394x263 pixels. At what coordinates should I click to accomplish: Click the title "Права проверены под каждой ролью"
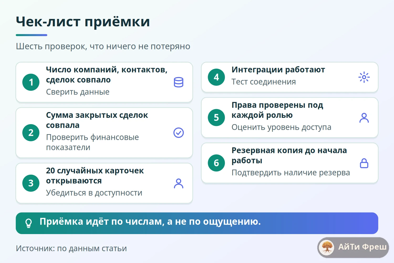[277, 110]
